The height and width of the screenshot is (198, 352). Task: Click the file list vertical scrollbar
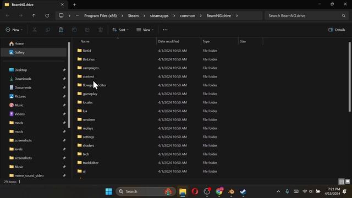tap(350, 77)
